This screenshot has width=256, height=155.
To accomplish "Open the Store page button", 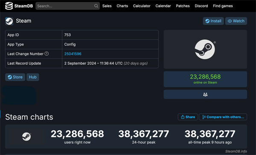I will 15,77.
